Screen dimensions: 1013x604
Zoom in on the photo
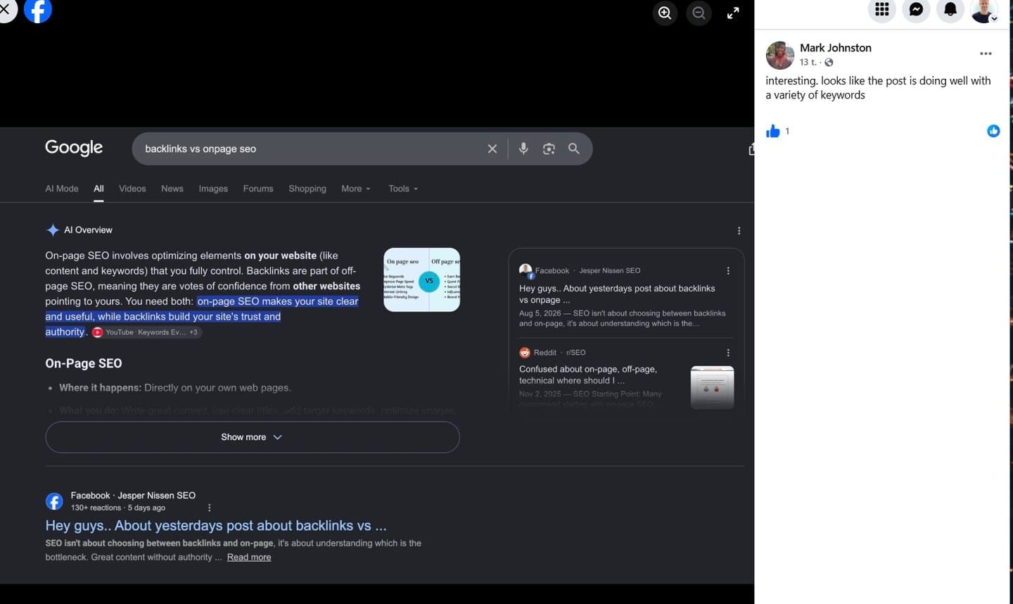(665, 13)
